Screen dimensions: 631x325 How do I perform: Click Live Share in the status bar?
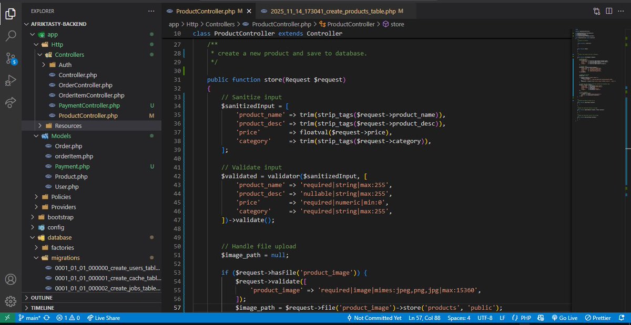pos(103,318)
